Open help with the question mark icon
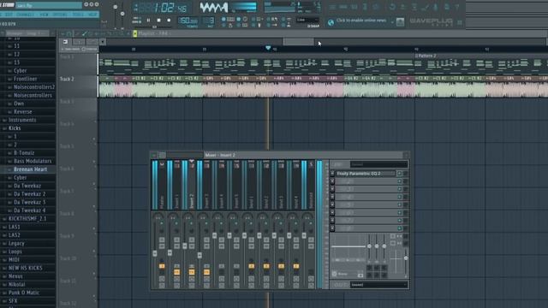 457,7
